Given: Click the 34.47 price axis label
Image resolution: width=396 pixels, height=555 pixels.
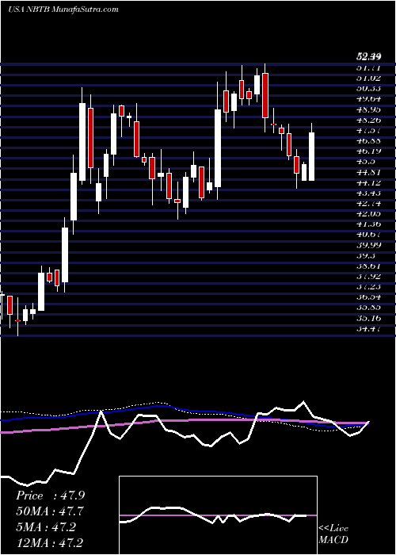Looking at the screenshot, I should click(368, 328).
